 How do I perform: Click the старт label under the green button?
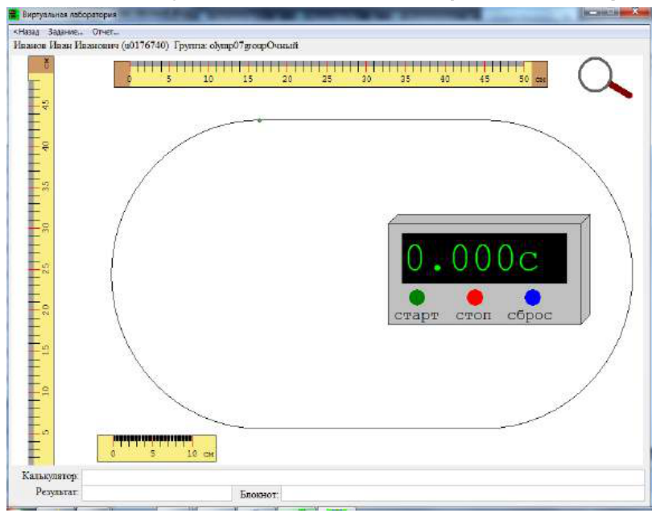(x=416, y=315)
